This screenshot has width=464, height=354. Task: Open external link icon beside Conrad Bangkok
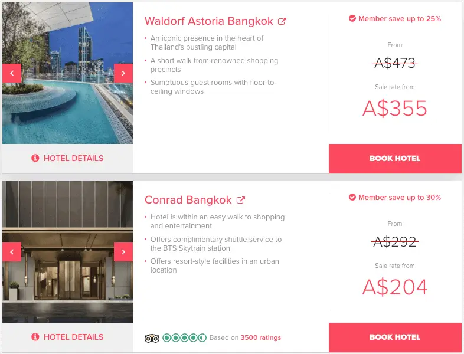[x=241, y=200]
